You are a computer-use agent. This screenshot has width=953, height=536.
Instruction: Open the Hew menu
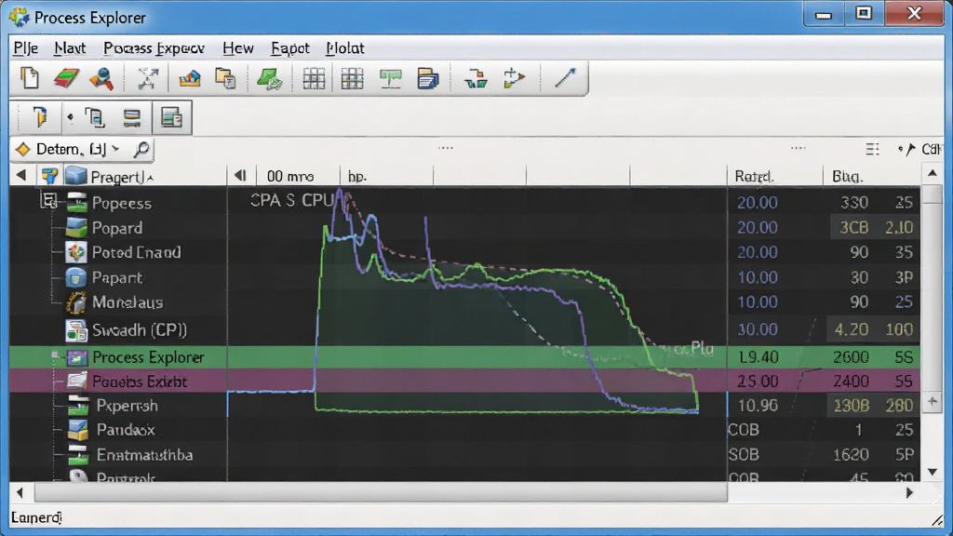[x=237, y=48]
